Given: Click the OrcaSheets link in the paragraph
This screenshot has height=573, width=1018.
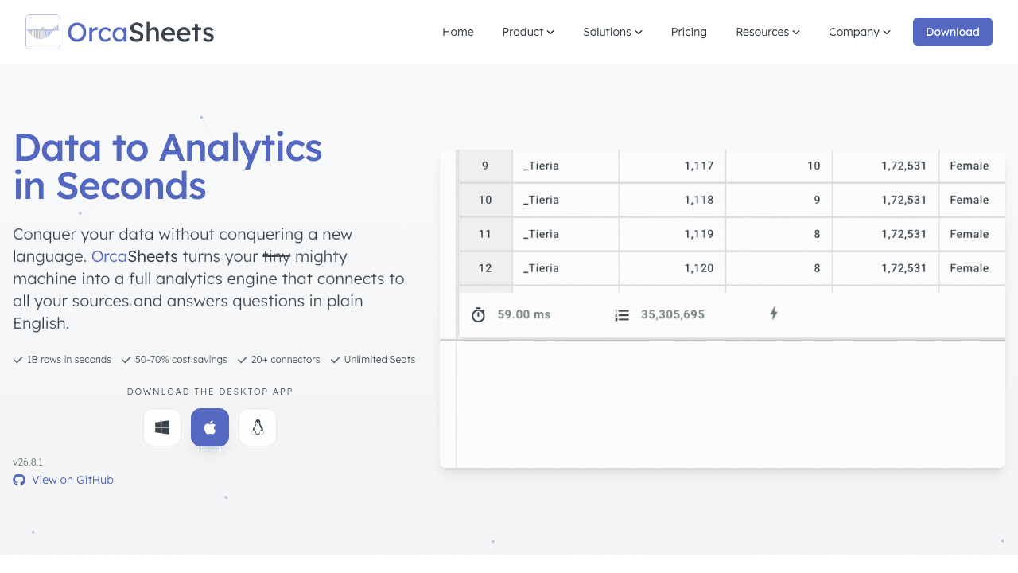Looking at the screenshot, I should pyautogui.click(x=134, y=256).
